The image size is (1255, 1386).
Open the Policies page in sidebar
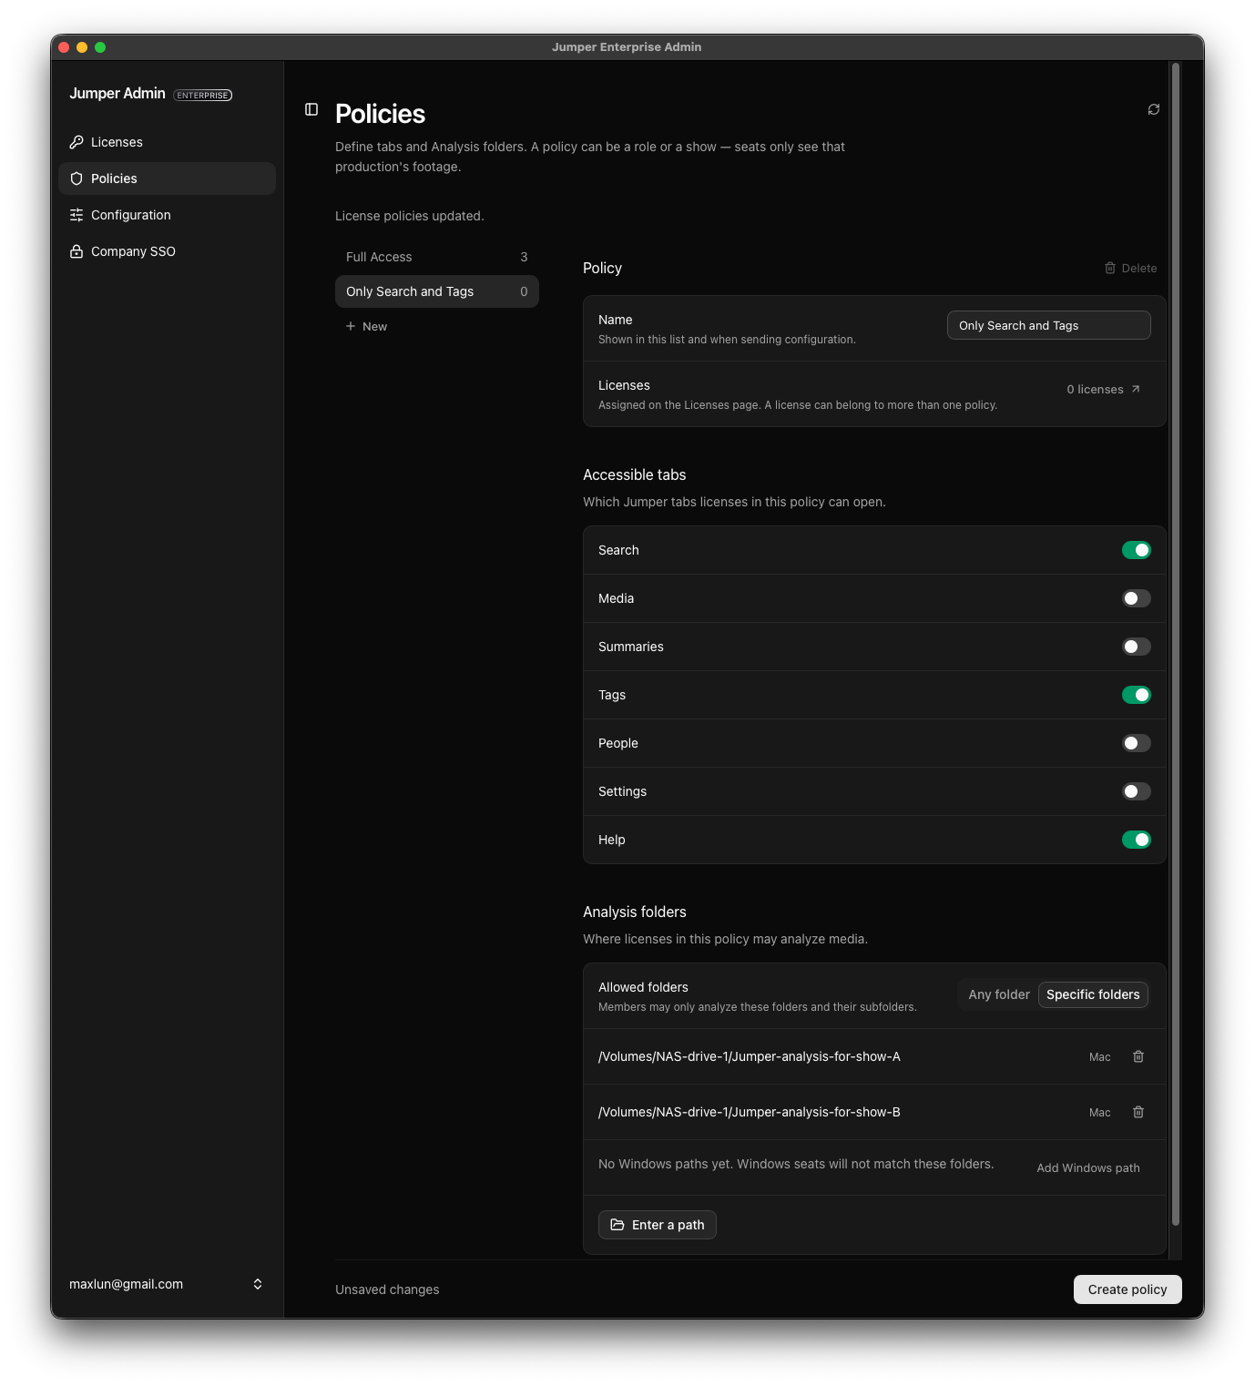(x=167, y=178)
